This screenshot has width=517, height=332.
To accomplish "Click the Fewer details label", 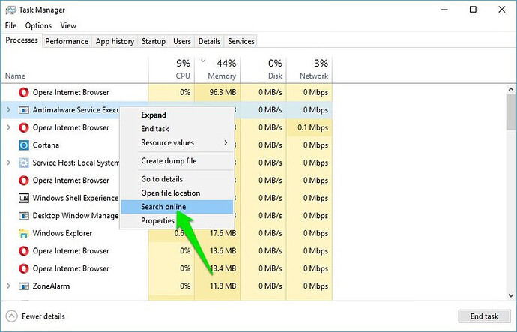I will tap(43, 316).
